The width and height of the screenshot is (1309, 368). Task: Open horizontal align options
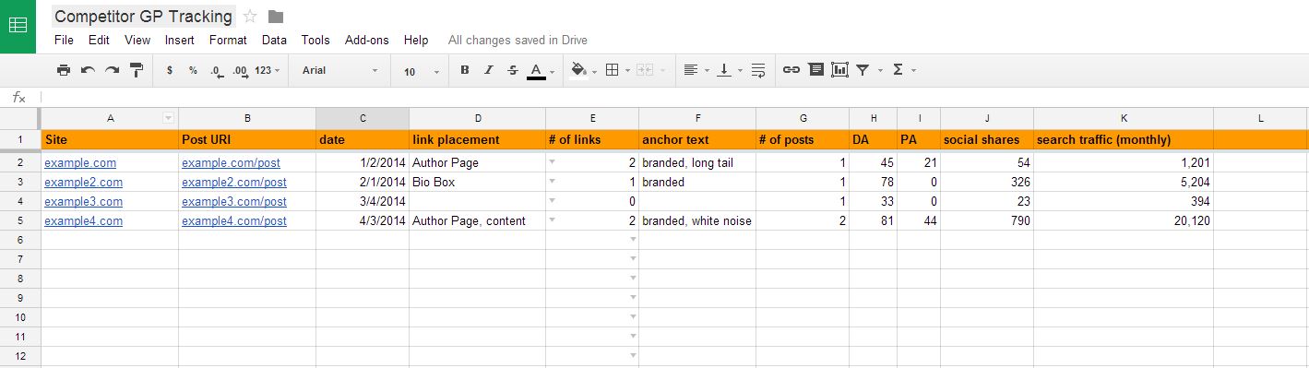pos(696,70)
